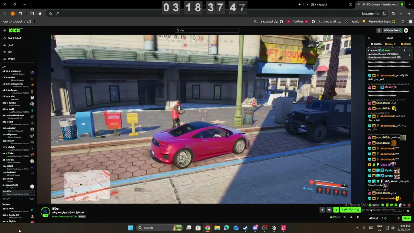Open YZNSA's channel in sidebar

18,104
